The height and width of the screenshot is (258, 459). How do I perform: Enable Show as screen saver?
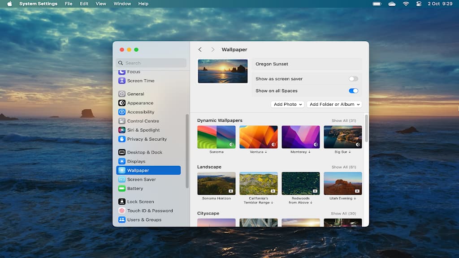tap(354, 78)
